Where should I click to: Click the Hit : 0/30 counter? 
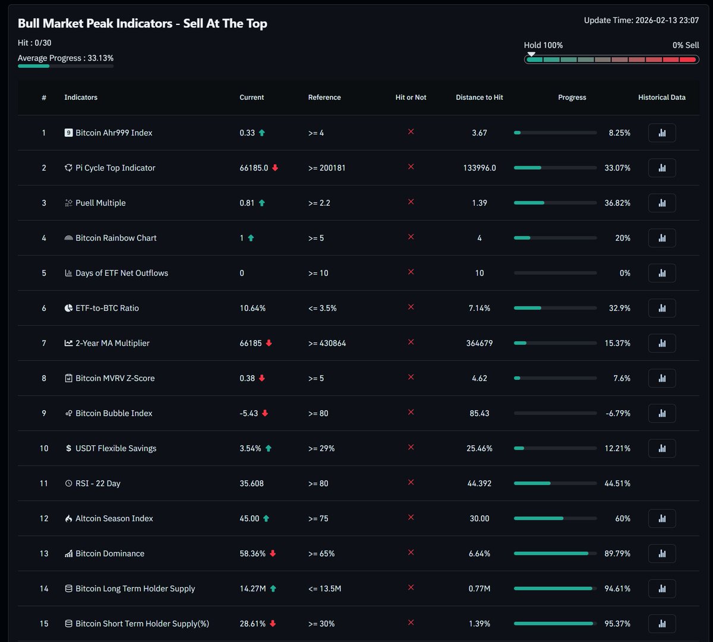pyautogui.click(x=34, y=43)
